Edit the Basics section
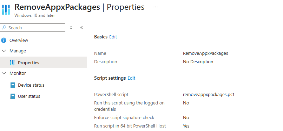This screenshot has width=283, height=131. click(113, 37)
